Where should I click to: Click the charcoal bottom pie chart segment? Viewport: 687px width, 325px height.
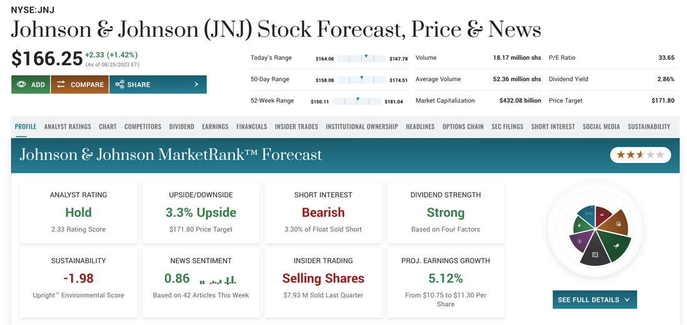(x=595, y=254)
